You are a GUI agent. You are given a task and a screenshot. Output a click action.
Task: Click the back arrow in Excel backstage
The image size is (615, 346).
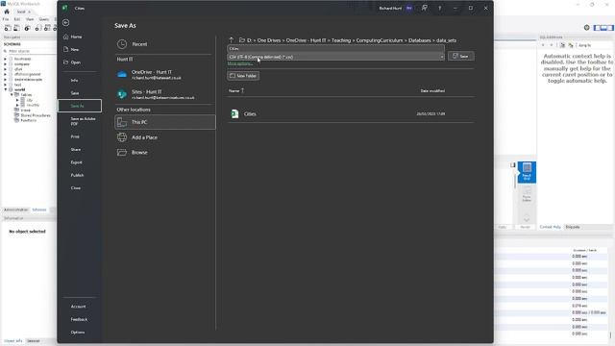point(66,23)
